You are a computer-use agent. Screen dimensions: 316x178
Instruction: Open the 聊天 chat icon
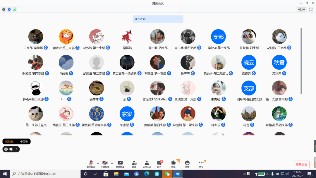coord(159,164)
